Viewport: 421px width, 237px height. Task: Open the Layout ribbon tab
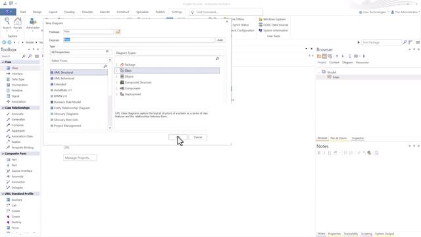click(53, 12)
